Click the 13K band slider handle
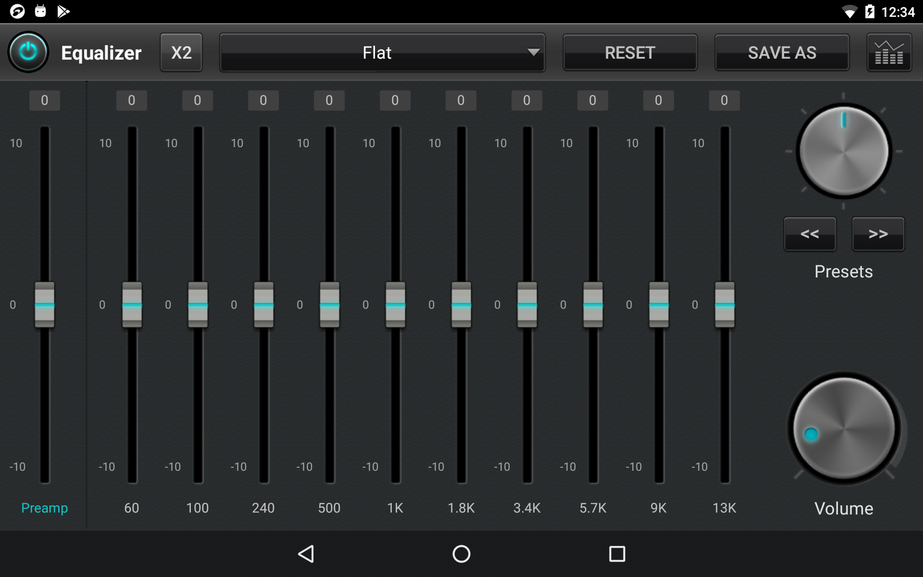This screenshot has height=577, width=923. (x=724, y=305)
